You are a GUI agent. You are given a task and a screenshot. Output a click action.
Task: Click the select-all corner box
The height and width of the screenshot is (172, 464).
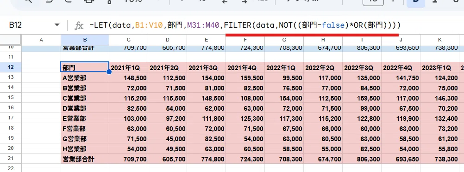(x=11, y=40)
